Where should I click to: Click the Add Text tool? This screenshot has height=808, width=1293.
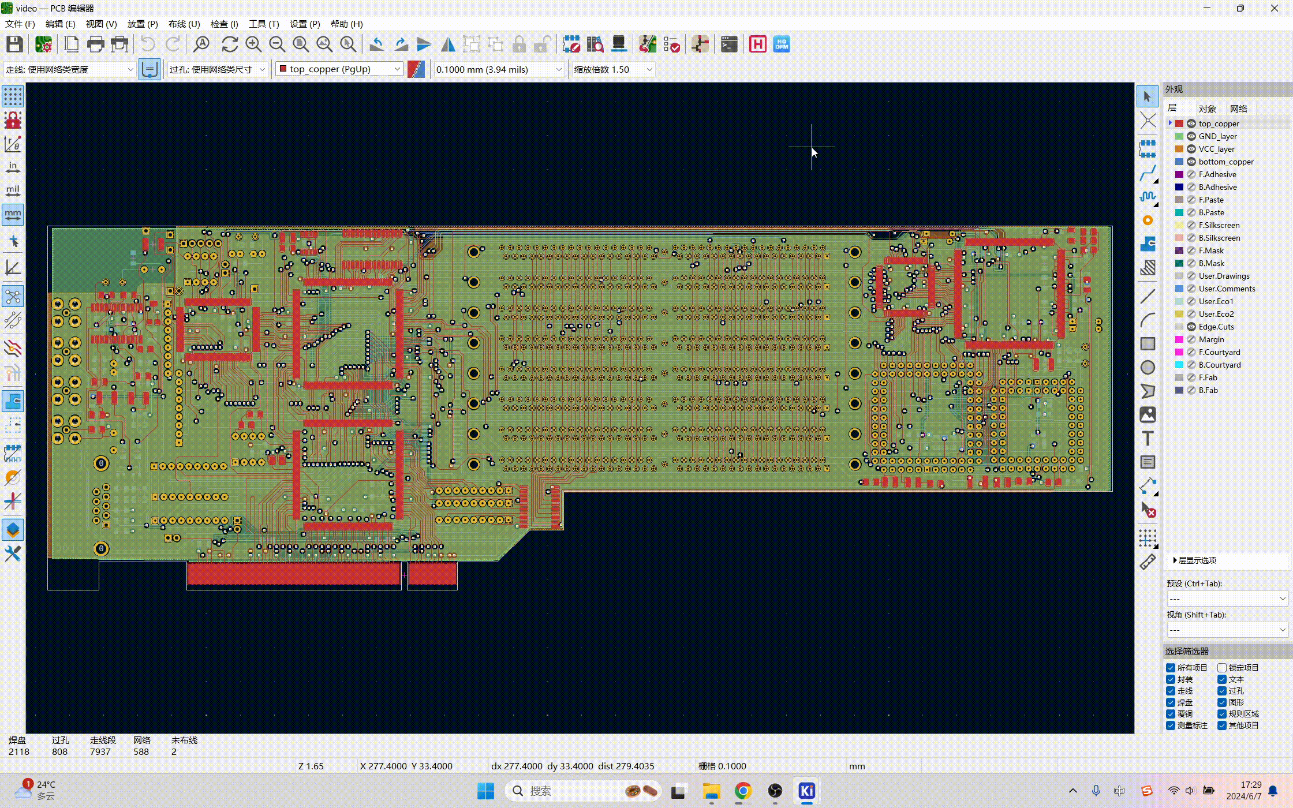click(1148, 439)
